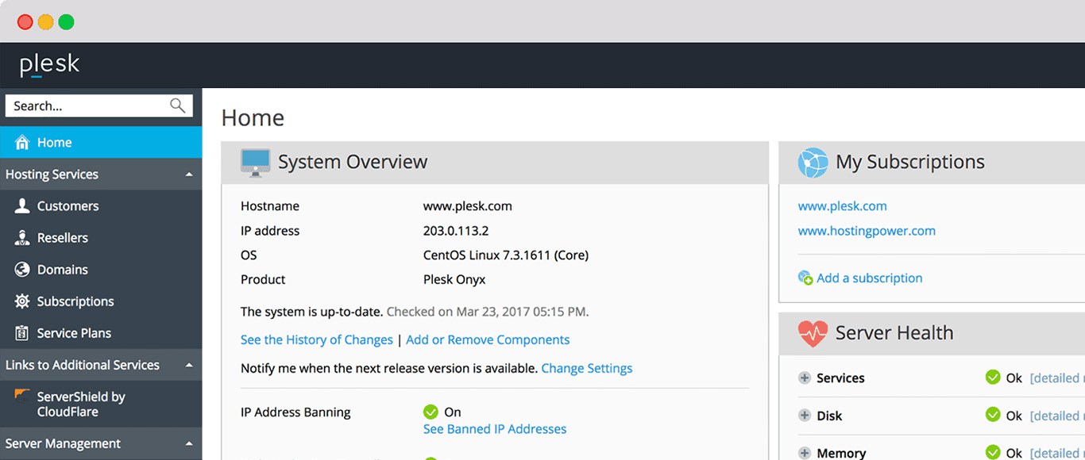Collapse the Links to Additional Services section
Screen dimensions: 1085x460
pyautogui.click(x=189, y=365)
